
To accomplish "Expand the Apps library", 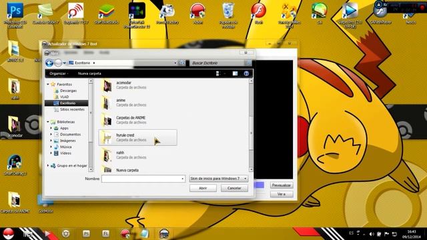I will pyautogui.click(x=51, y=128).
